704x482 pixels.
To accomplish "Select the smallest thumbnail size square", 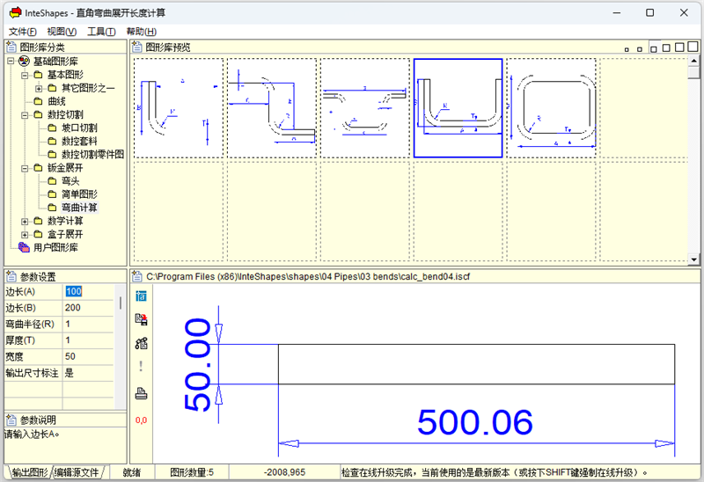I will click(627, 49).
